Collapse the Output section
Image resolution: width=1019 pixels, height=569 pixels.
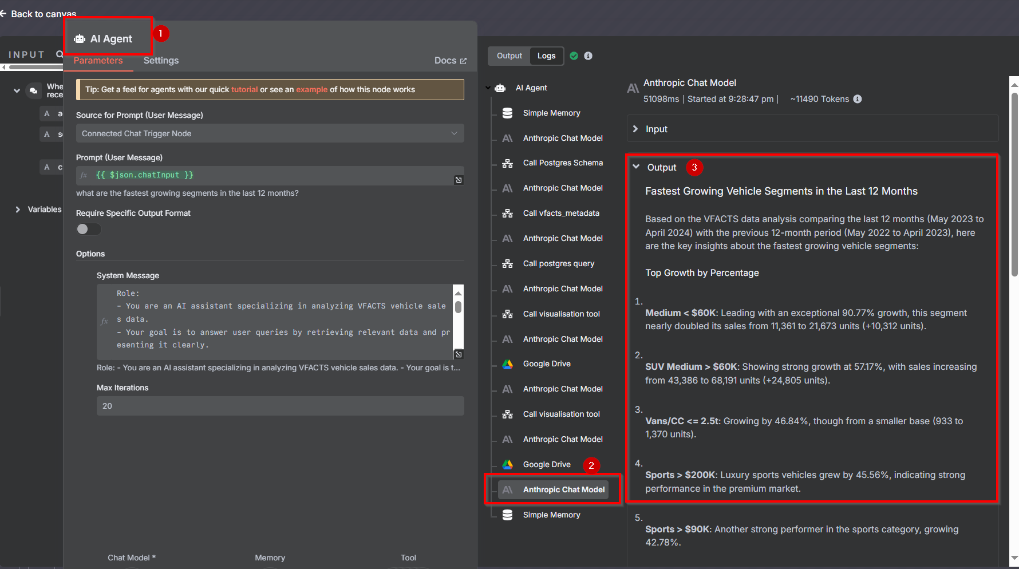click(636, 167)
